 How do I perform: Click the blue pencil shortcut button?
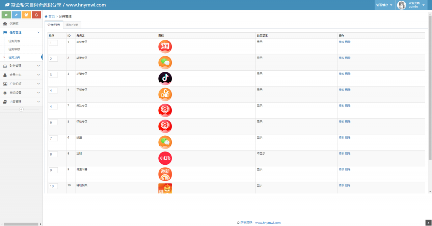point(16,15)
